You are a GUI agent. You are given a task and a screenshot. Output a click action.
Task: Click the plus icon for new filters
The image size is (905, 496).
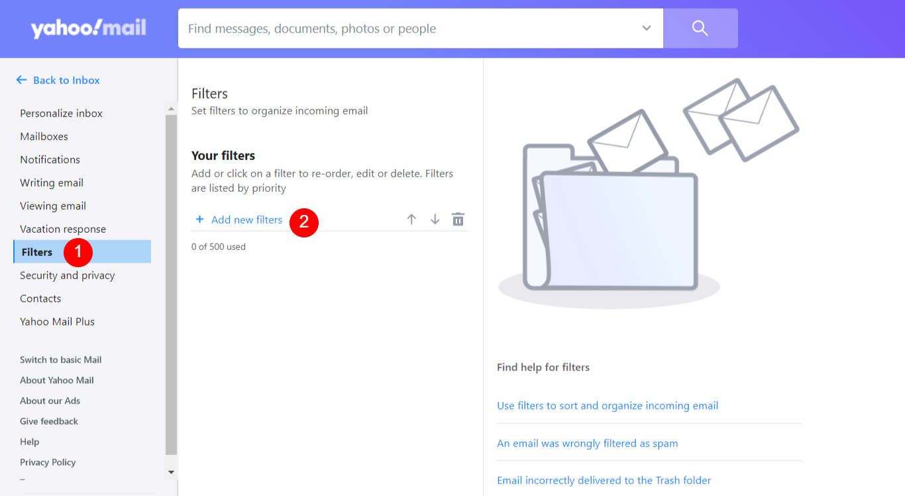pos(199,220)
